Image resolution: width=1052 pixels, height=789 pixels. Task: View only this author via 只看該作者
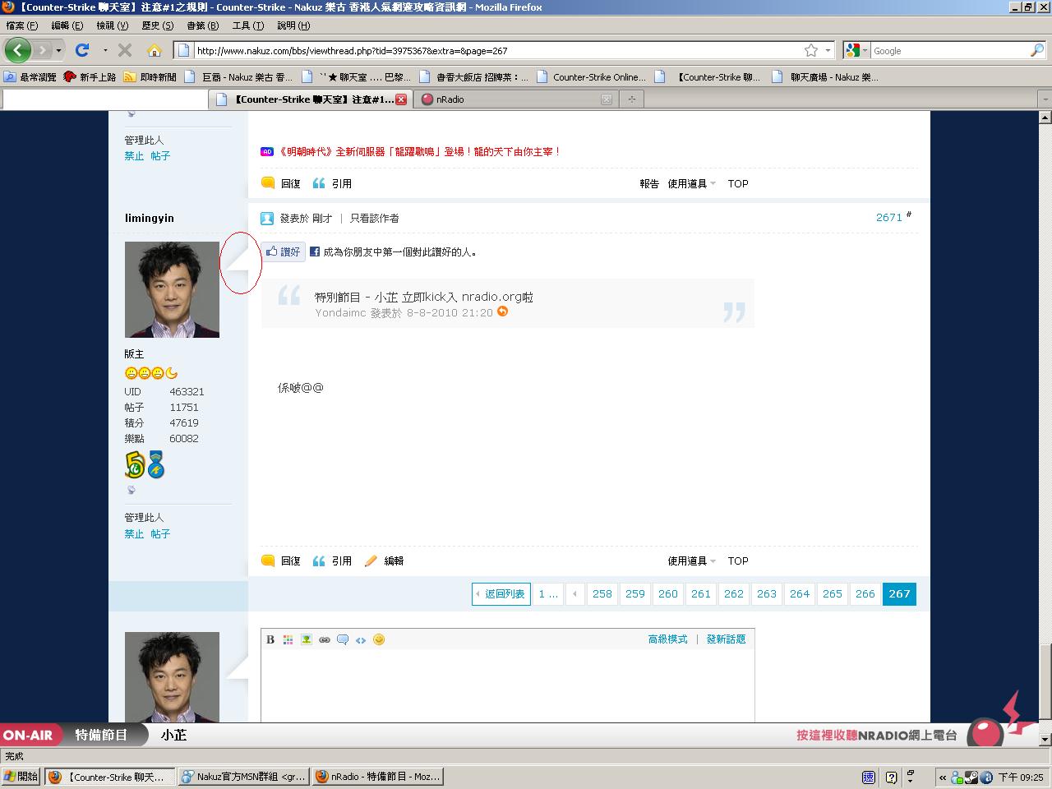click(x=375, y=218)
